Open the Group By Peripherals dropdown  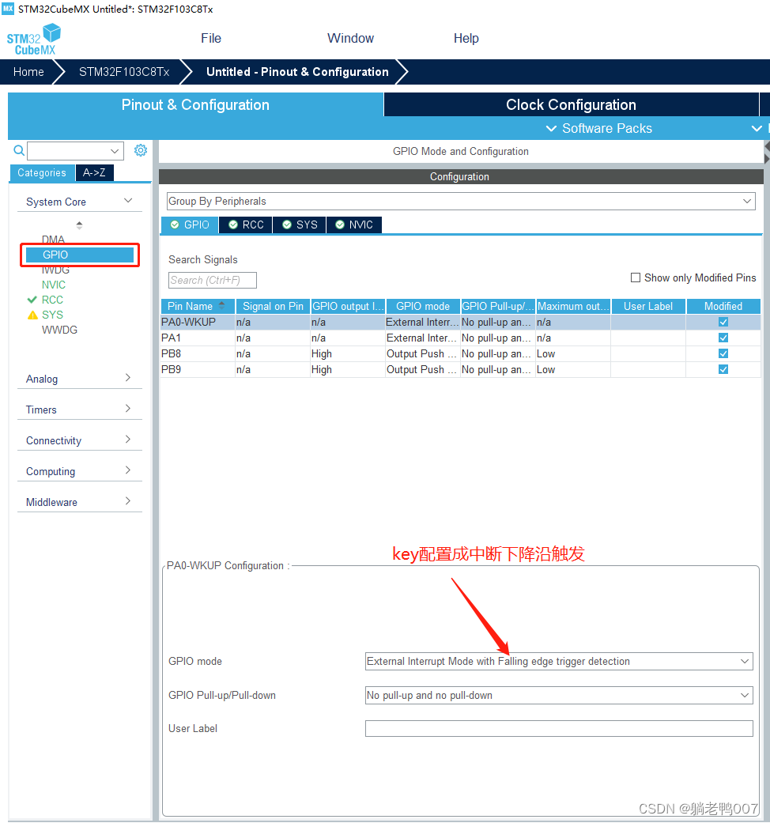[461, 202]
